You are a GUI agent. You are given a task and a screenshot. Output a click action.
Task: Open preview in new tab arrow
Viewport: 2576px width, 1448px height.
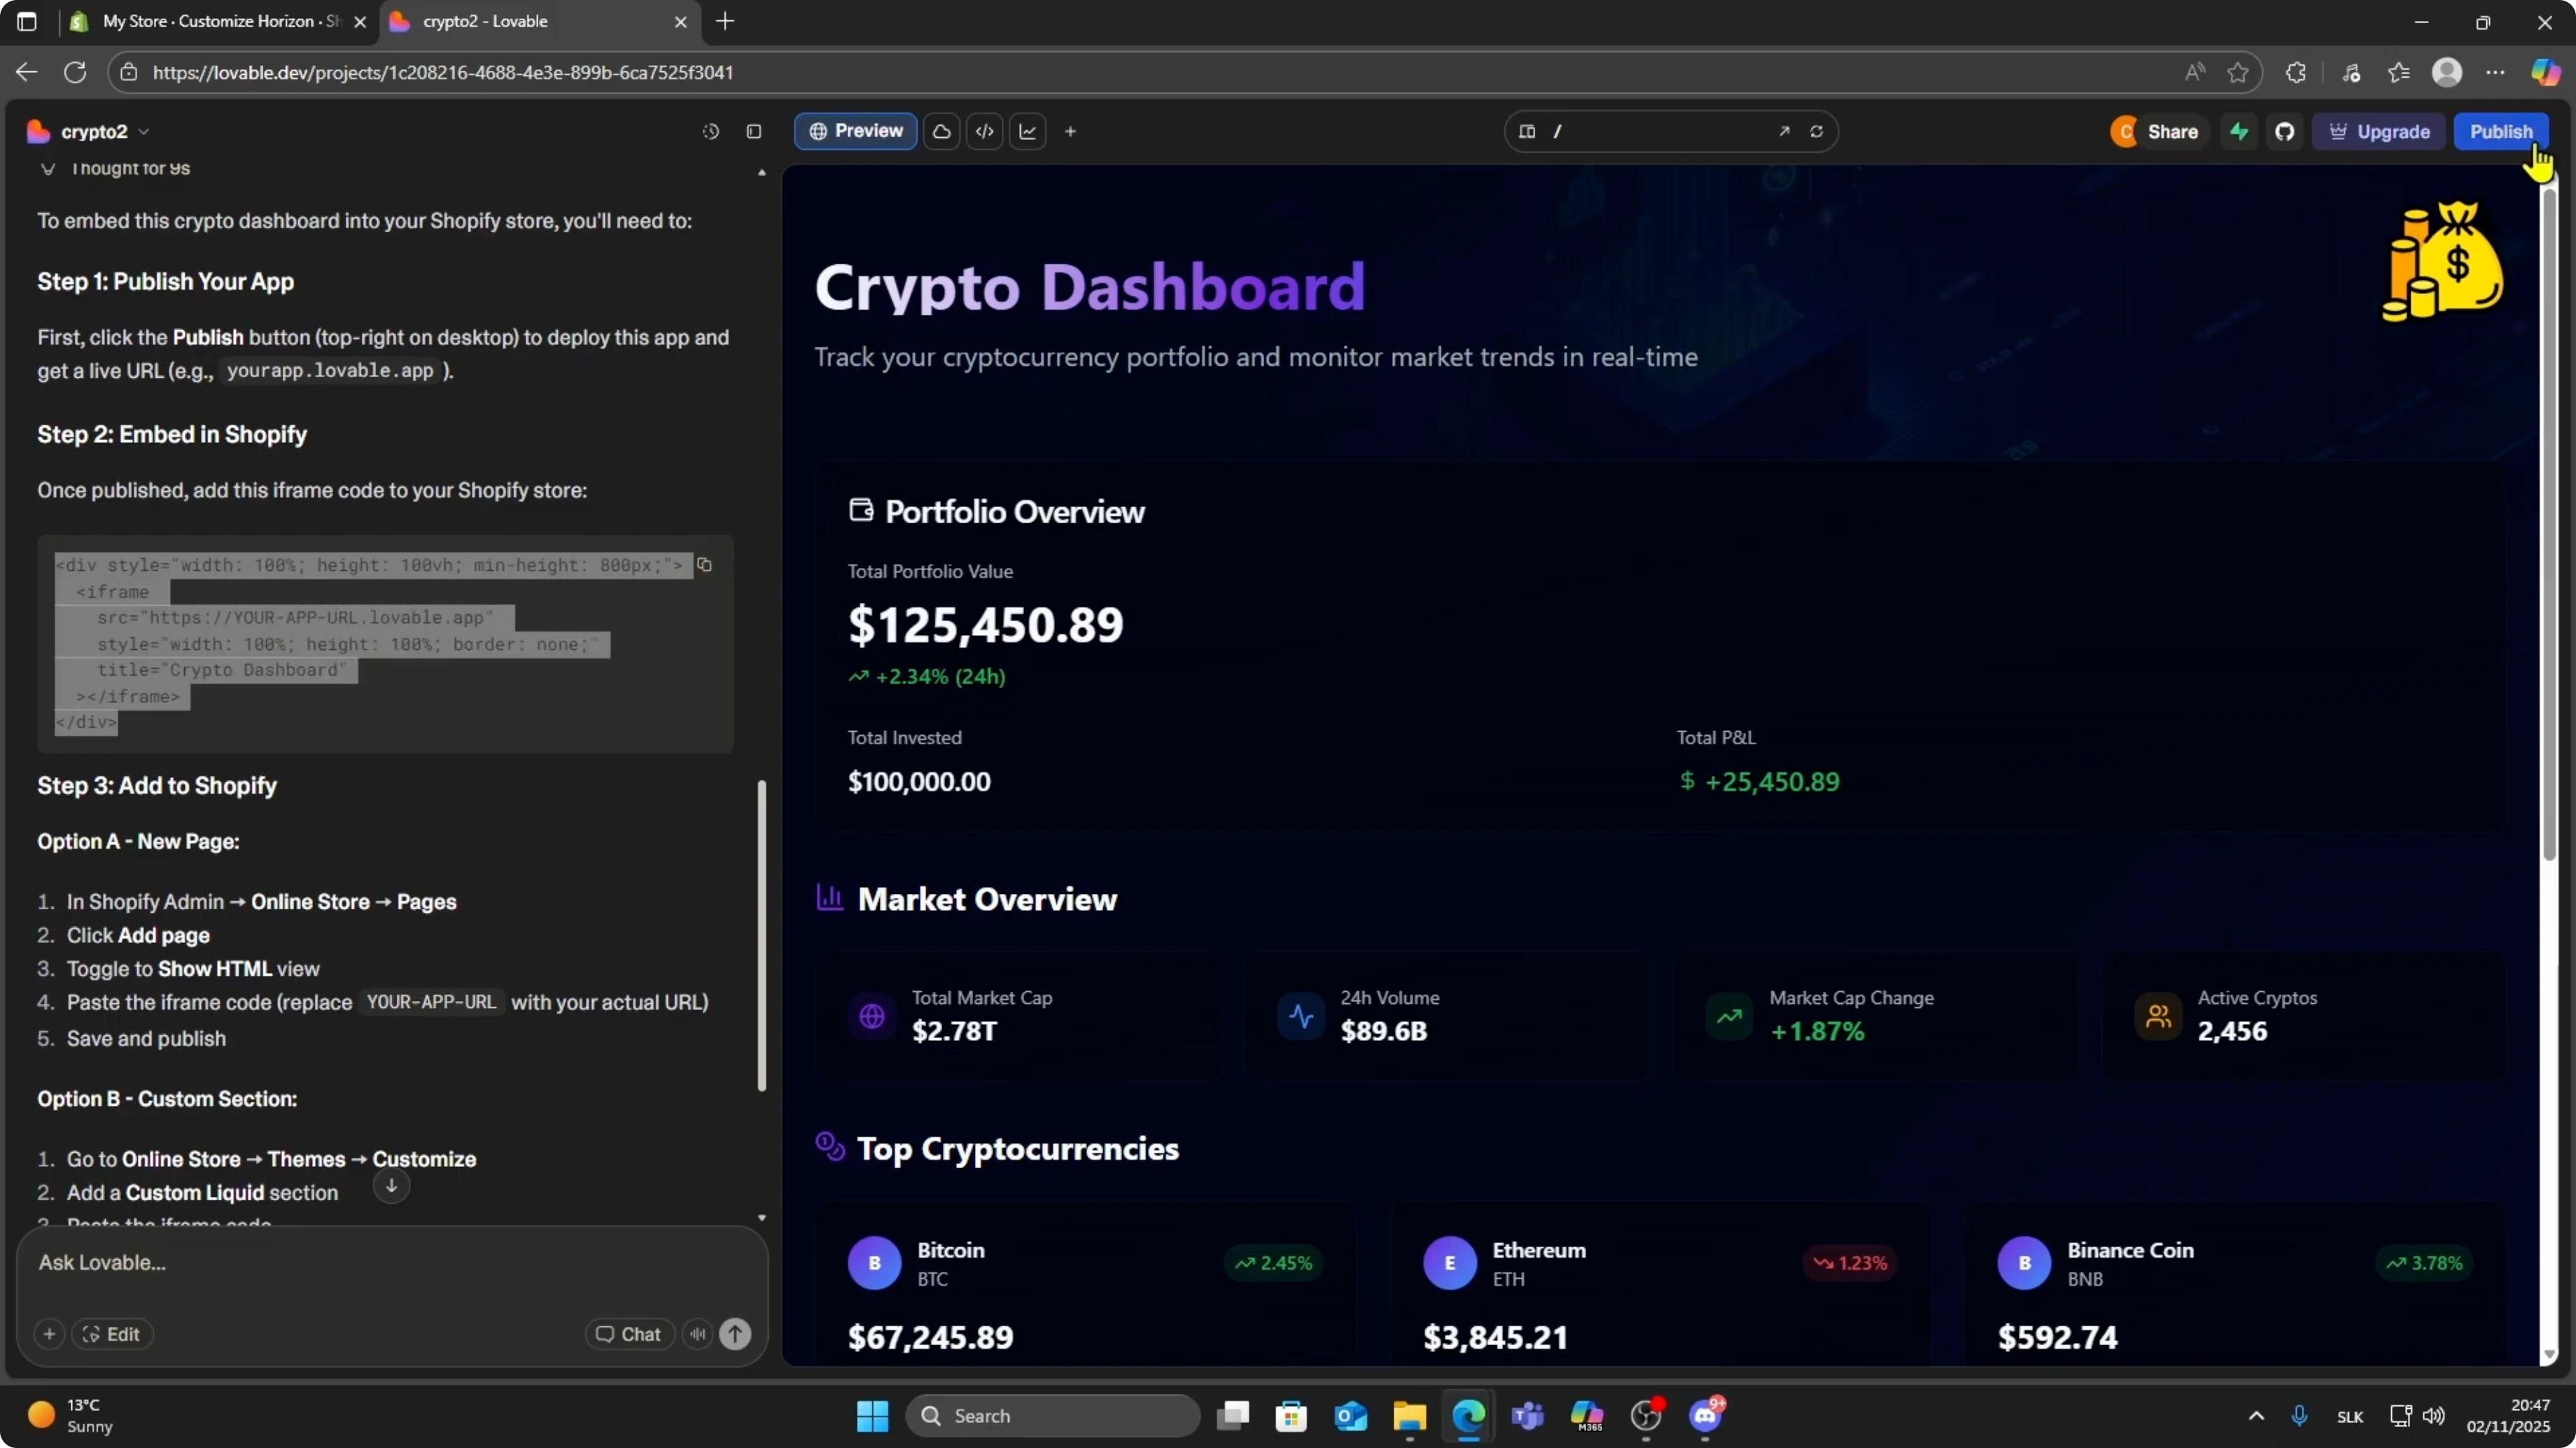click(1784, 132)
